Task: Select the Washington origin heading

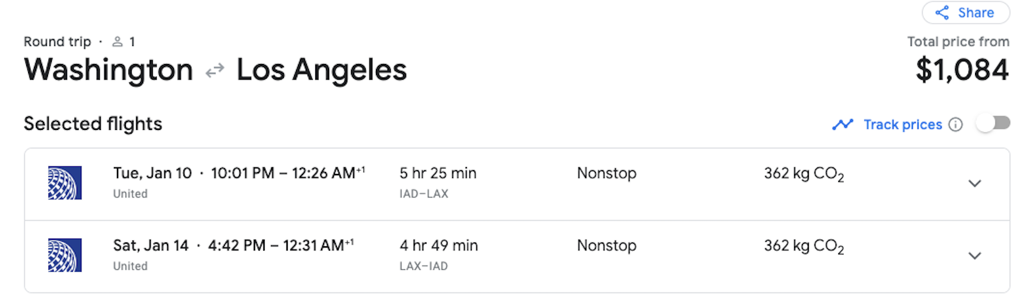Action: (108, 70)
